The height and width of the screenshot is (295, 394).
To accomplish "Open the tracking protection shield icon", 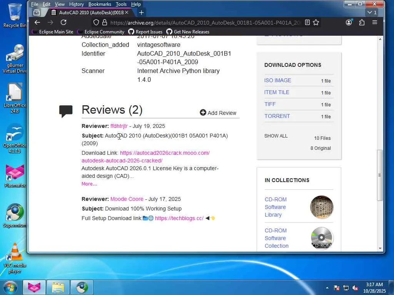I will [96, 23].
